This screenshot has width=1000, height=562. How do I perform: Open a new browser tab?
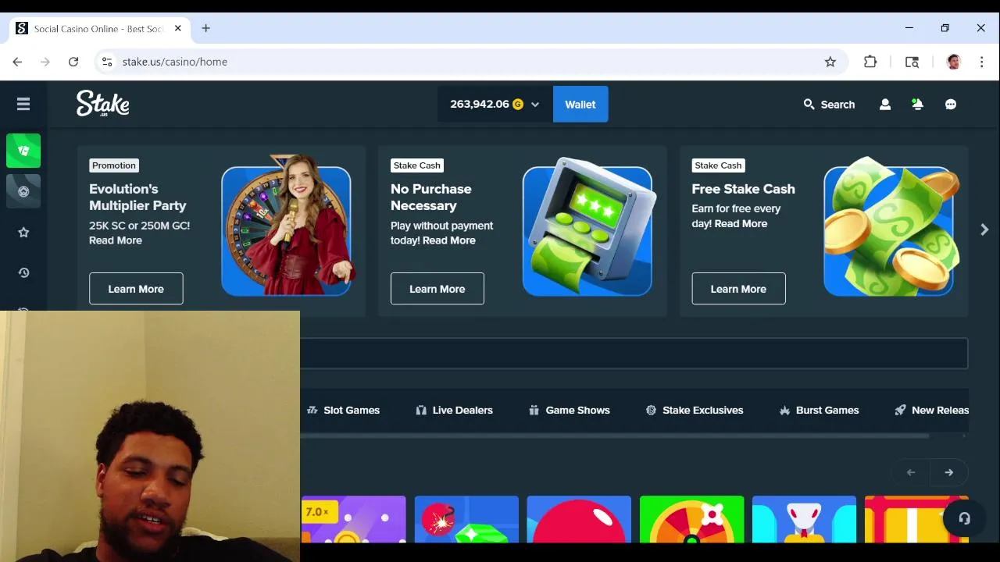[206, 28]
